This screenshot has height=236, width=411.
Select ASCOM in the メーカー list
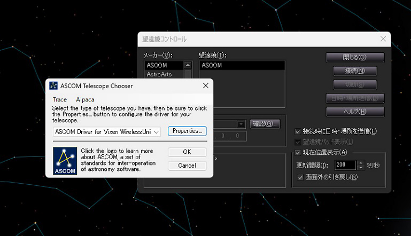click(165, 65)
